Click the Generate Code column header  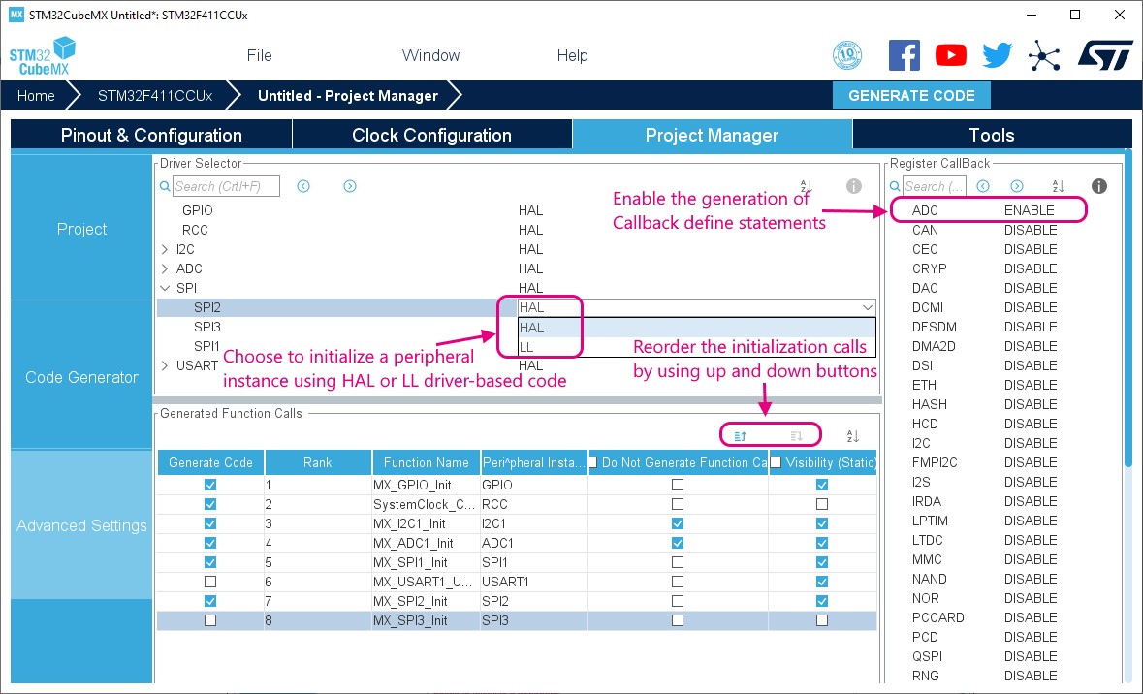tap(210, 462)
